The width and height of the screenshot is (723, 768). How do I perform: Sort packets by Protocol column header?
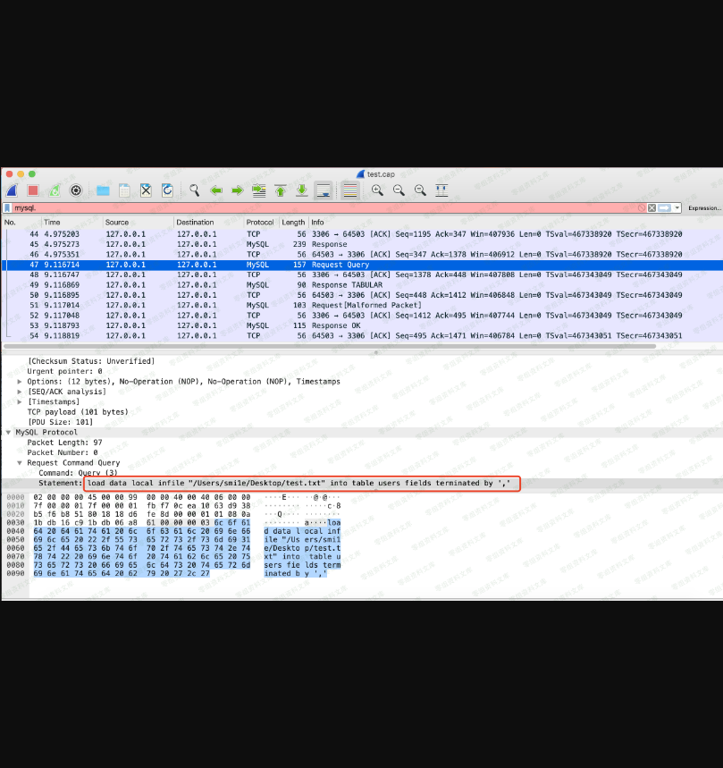point(260,223)
